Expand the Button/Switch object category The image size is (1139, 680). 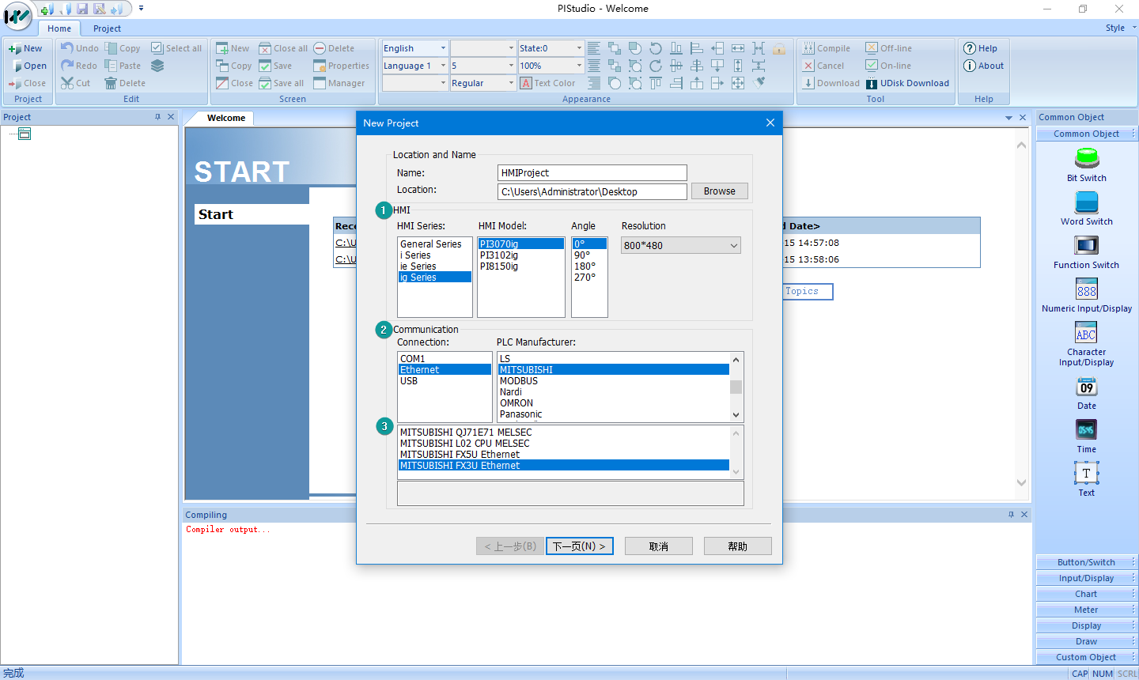1085,562
